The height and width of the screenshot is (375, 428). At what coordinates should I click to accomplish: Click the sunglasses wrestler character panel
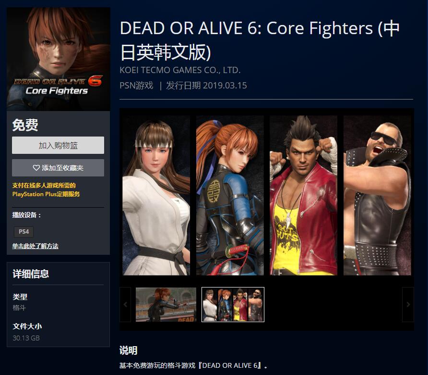(x=377, y=195)
